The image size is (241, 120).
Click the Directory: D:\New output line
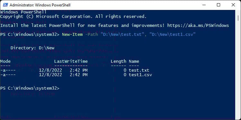(x=32, y=48)
